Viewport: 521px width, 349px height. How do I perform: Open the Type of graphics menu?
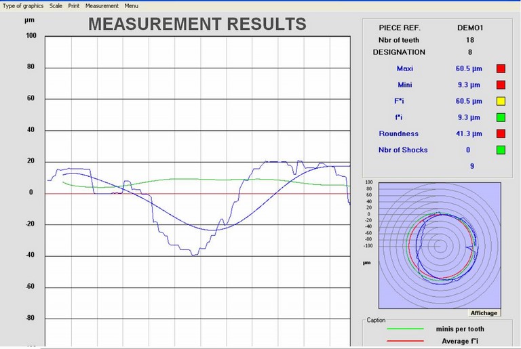pyautogui.click(x=23, y=5)
